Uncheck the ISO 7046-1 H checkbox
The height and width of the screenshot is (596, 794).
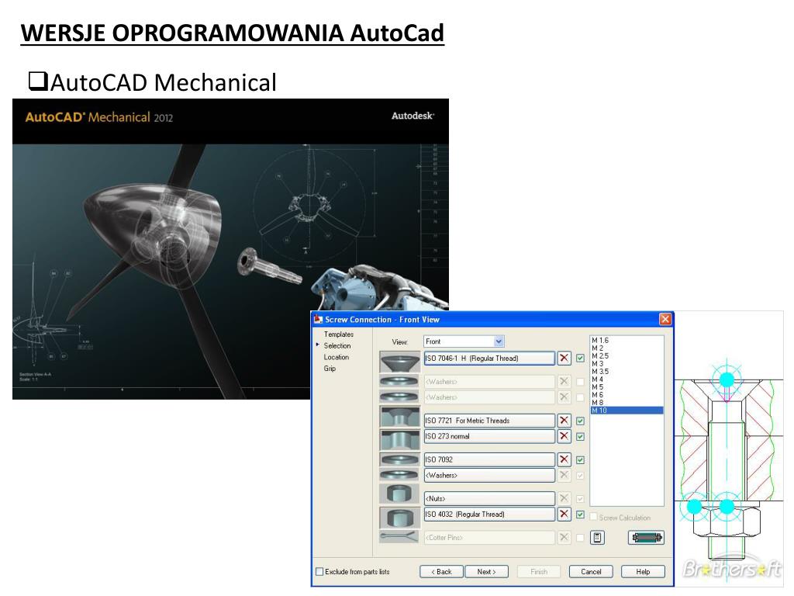click(580, 358)
